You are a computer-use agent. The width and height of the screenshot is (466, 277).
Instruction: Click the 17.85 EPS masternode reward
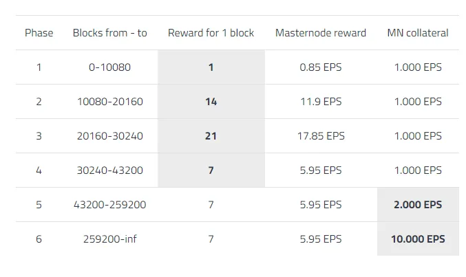[321, 136]
